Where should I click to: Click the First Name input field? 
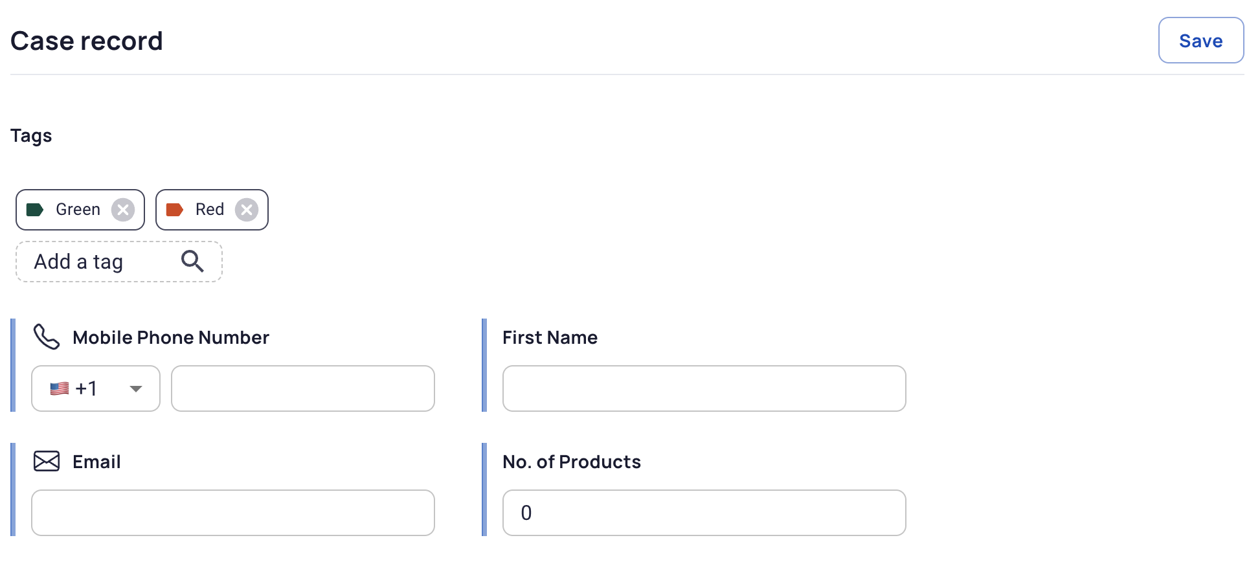[x=704, y=388]
